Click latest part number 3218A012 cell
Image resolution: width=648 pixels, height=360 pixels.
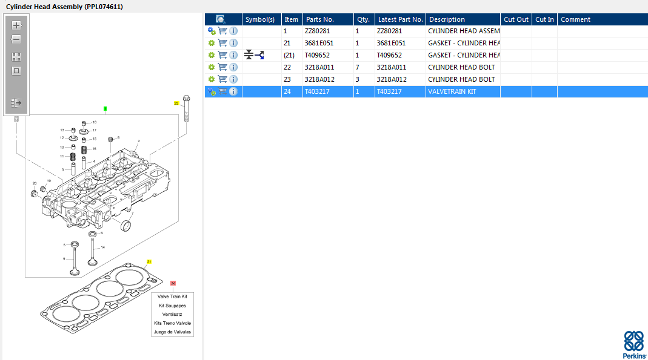[x=401, y=80]
